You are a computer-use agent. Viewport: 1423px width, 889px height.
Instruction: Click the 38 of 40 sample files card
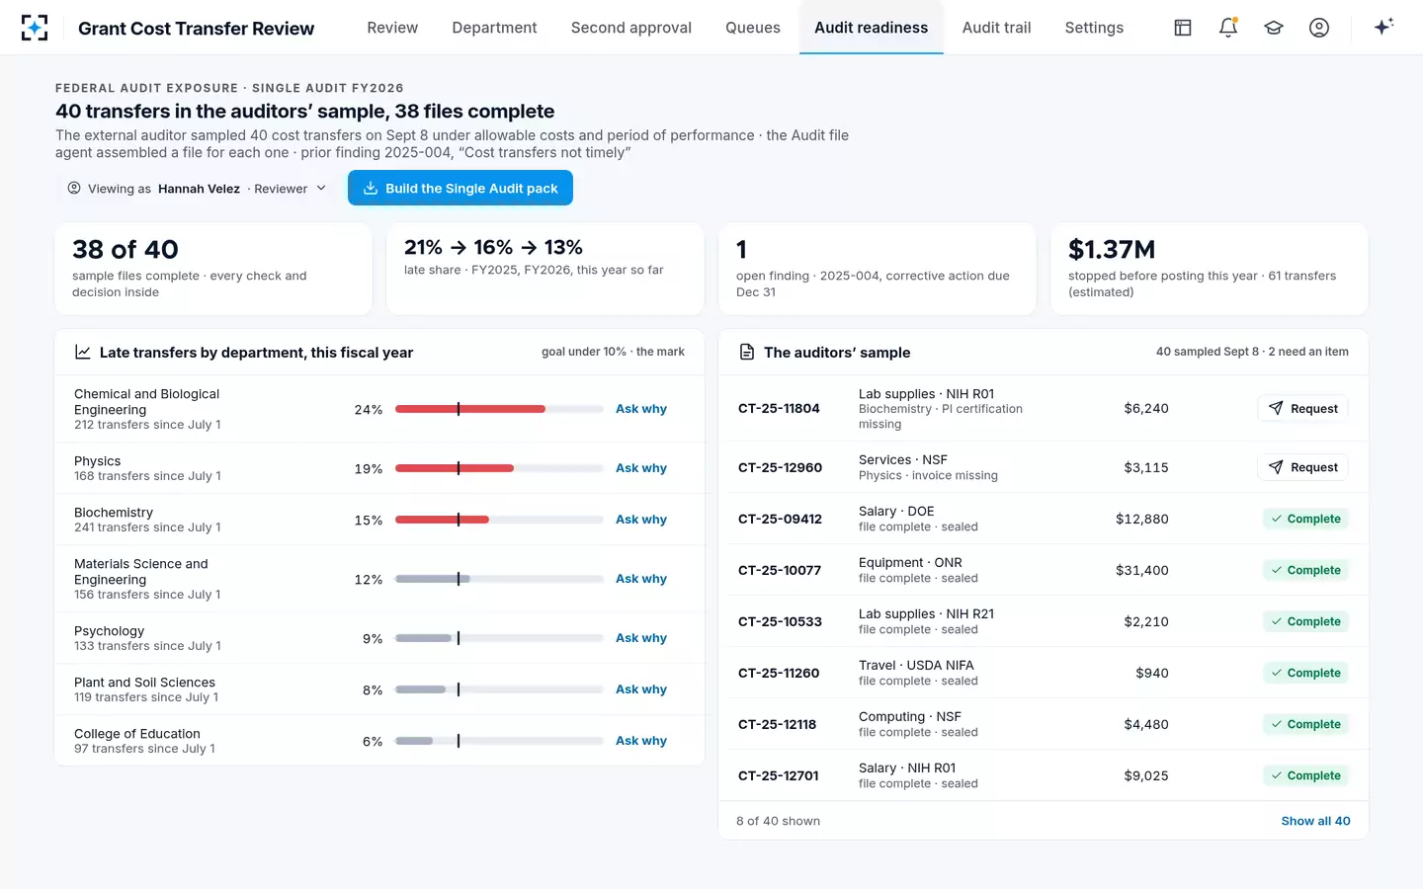[213, 269]
